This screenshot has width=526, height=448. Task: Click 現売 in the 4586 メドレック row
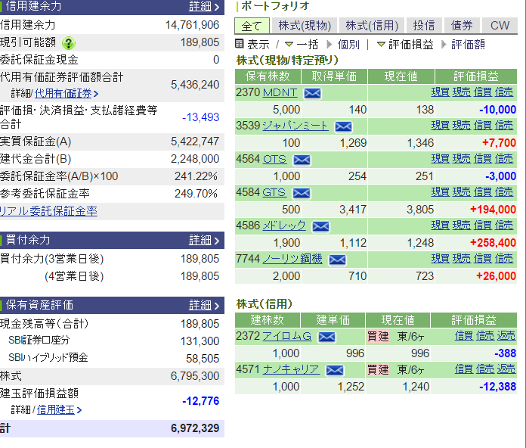pyautogui.click(x=462, y=225)
